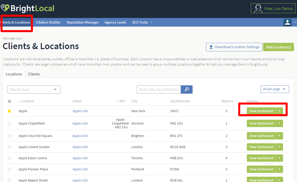Open Apple USA link for Apple Chapelfield
The width and height of the screenshot is (297, 182).
point(80,123)
